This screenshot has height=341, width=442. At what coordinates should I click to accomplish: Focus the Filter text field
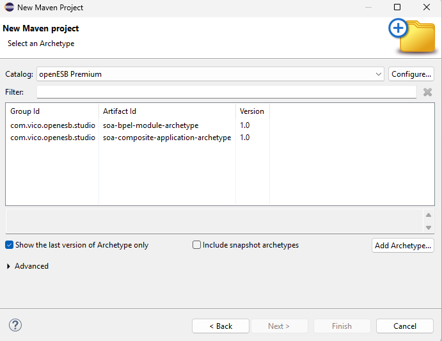tap(226, 92)
